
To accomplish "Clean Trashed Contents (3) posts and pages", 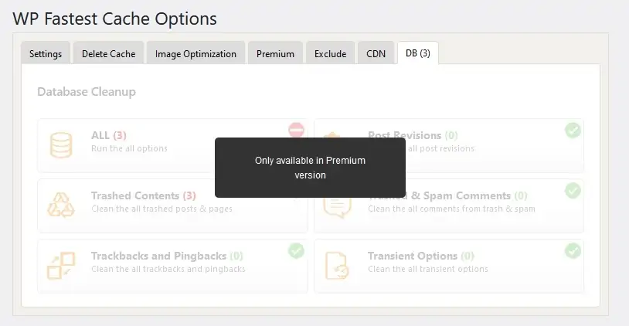I will 143,195.
